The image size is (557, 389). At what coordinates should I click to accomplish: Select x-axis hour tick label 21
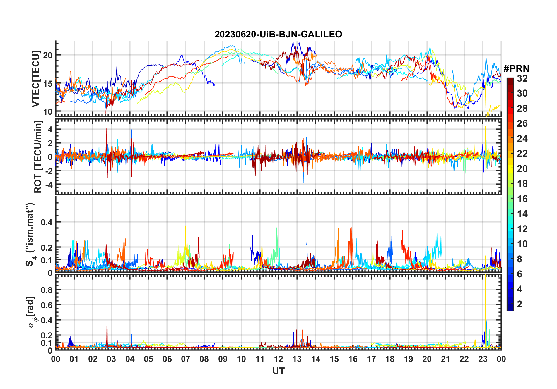[446, 359]
